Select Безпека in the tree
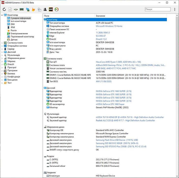The width and height of the screenshot is (179, 178). click(11, 74)
